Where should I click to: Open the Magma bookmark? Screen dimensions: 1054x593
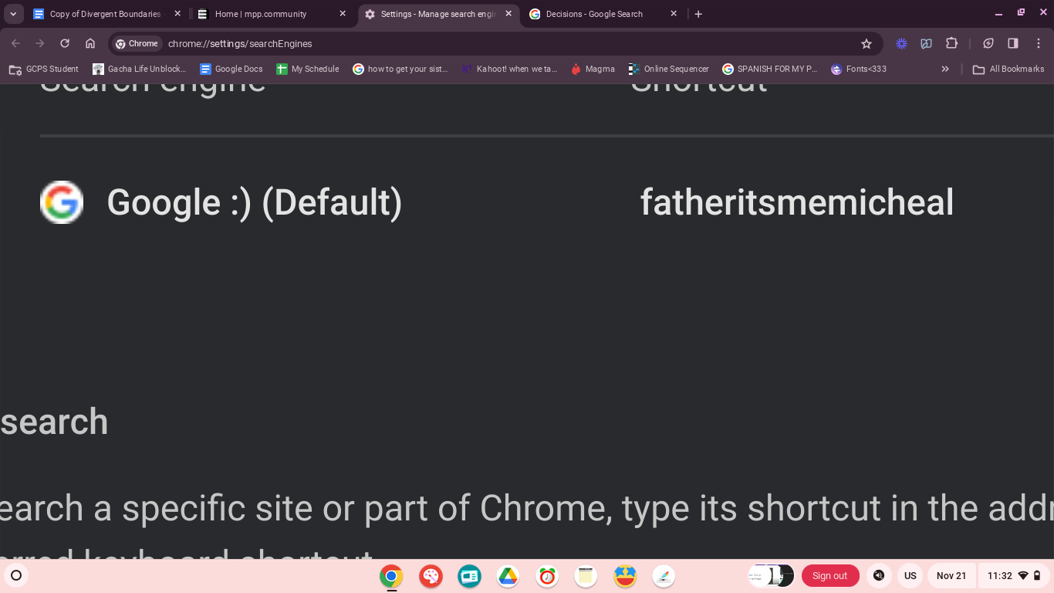pos(593,69)
